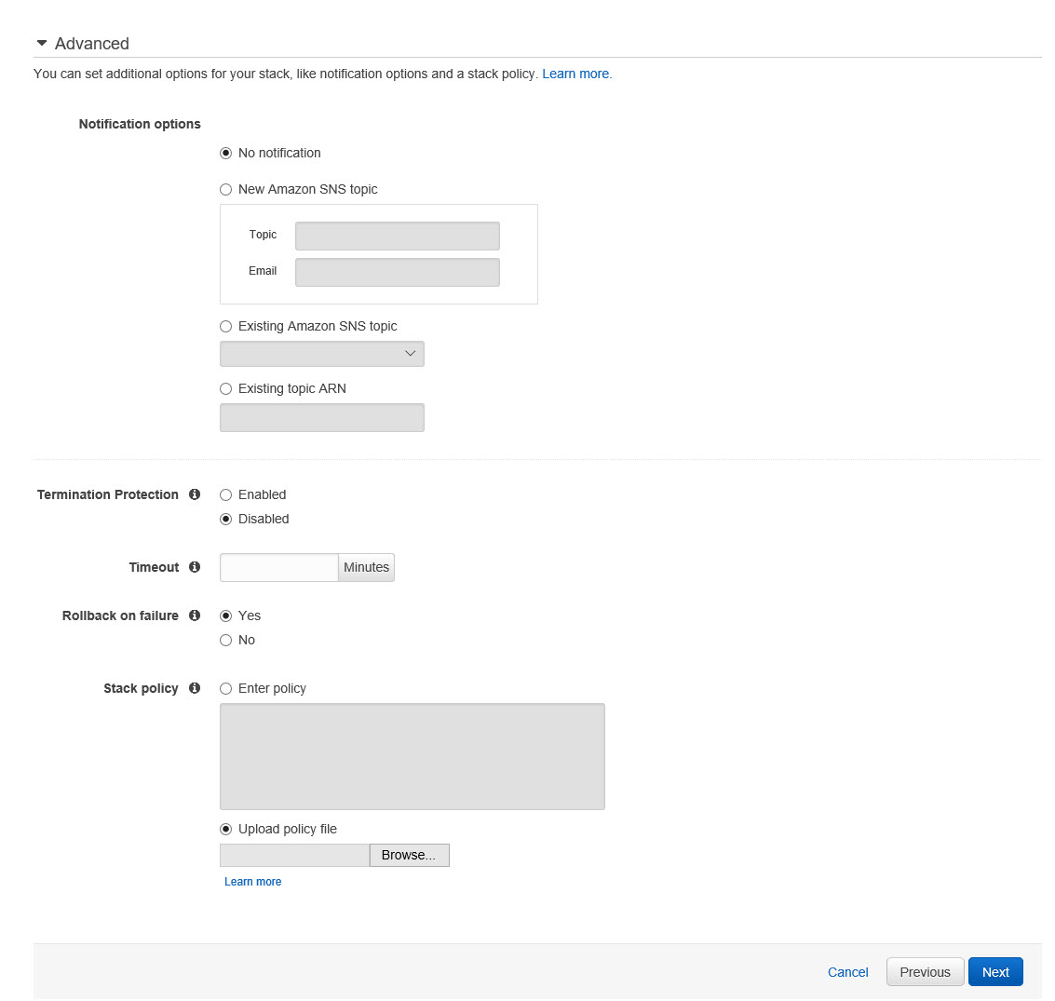
Task: Browse for a policy file
Action: tap(409, 855)
